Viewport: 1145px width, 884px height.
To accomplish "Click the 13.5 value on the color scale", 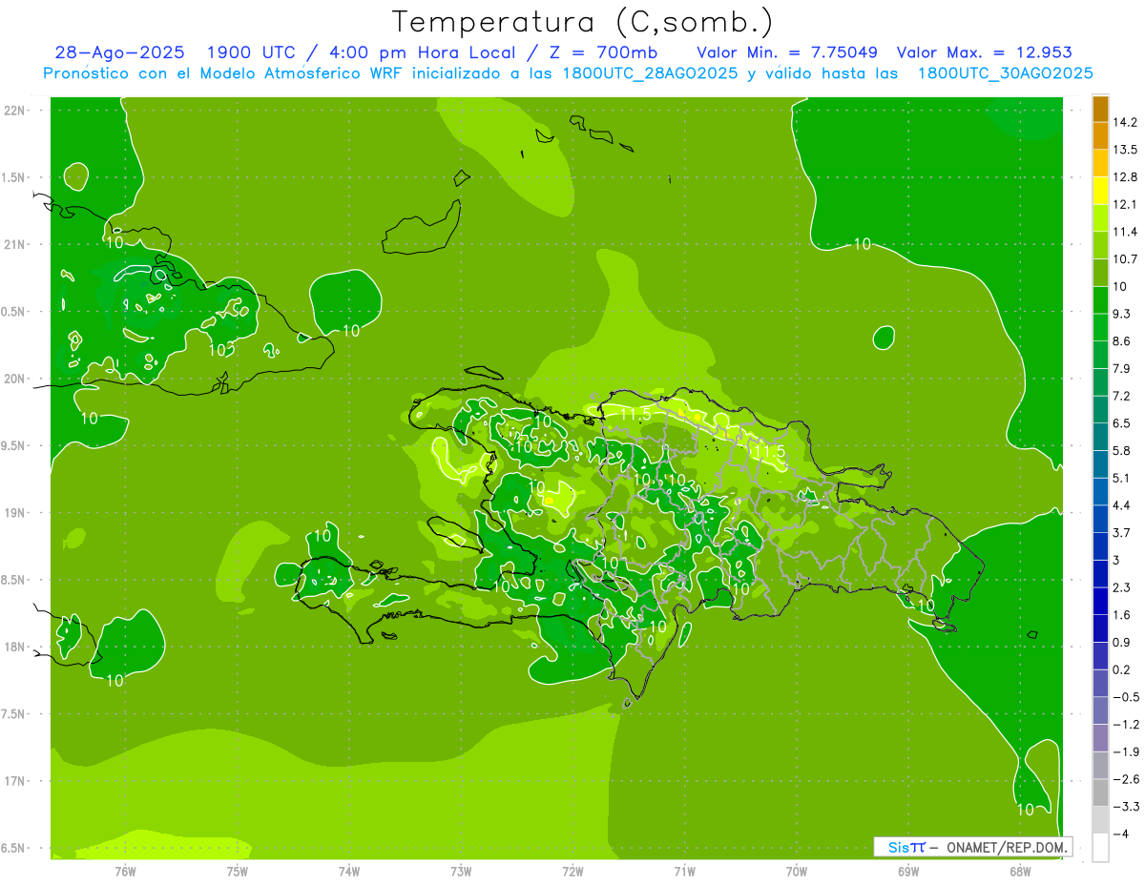I will pyautogui.click(x=1126, y=150).
